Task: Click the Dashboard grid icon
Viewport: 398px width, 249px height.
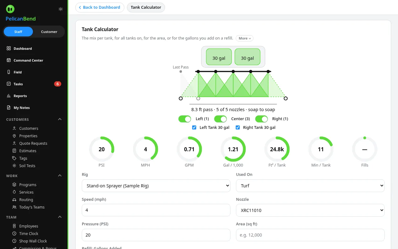Action: click(x=9, y=49)
